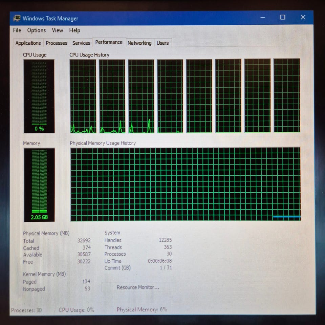This screenshot has height=325, width=325.
Task: Click status bar text CPU Usage: 0%
Action: (76, 310)
